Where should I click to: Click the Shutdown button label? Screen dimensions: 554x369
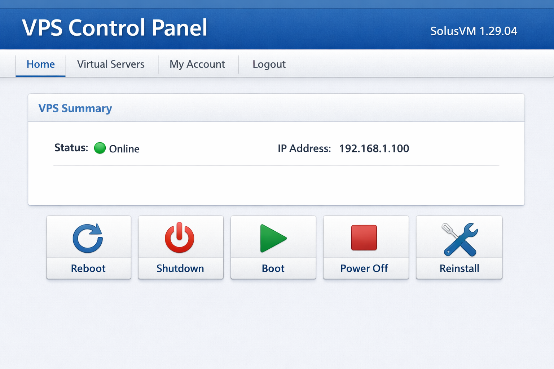pos(180,268)
